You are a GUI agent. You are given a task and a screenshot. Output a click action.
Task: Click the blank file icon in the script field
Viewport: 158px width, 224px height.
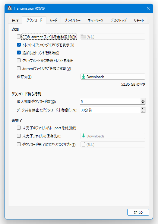[x=84, y=144]
